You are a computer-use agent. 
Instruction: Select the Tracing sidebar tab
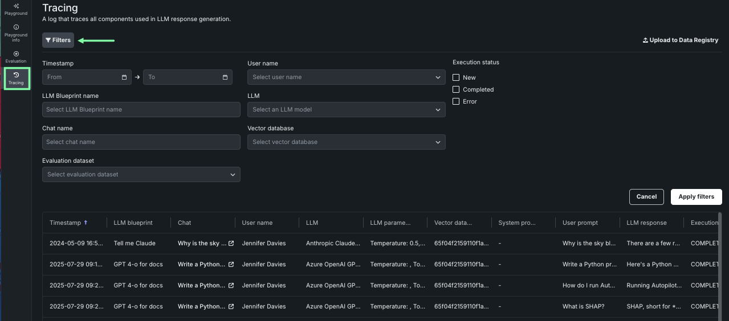(x=16, y=78)
